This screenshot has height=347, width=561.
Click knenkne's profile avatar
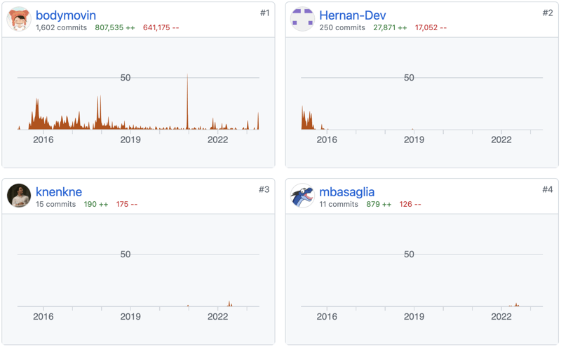[x=19, y=196]
